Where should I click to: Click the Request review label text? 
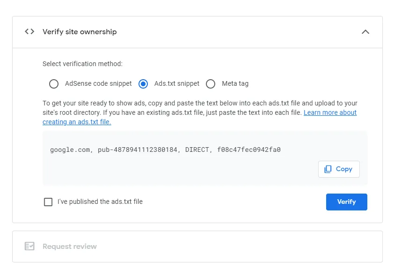click(x=70, y=246)
